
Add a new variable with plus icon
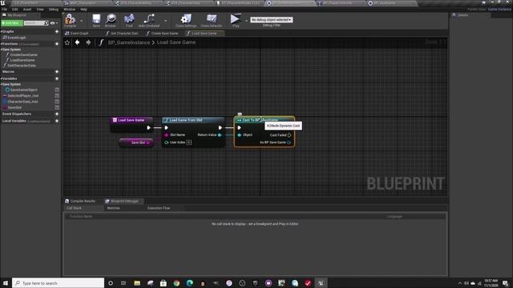(x=57, y=78)
